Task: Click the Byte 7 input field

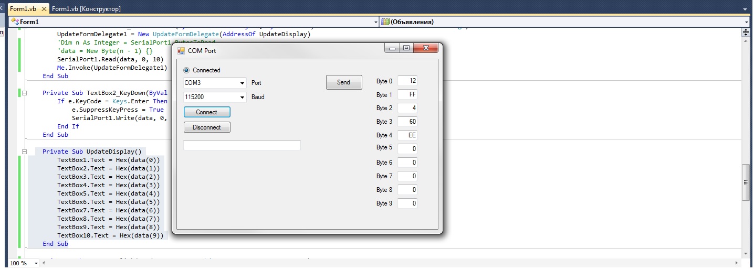Action: point(407,176)
